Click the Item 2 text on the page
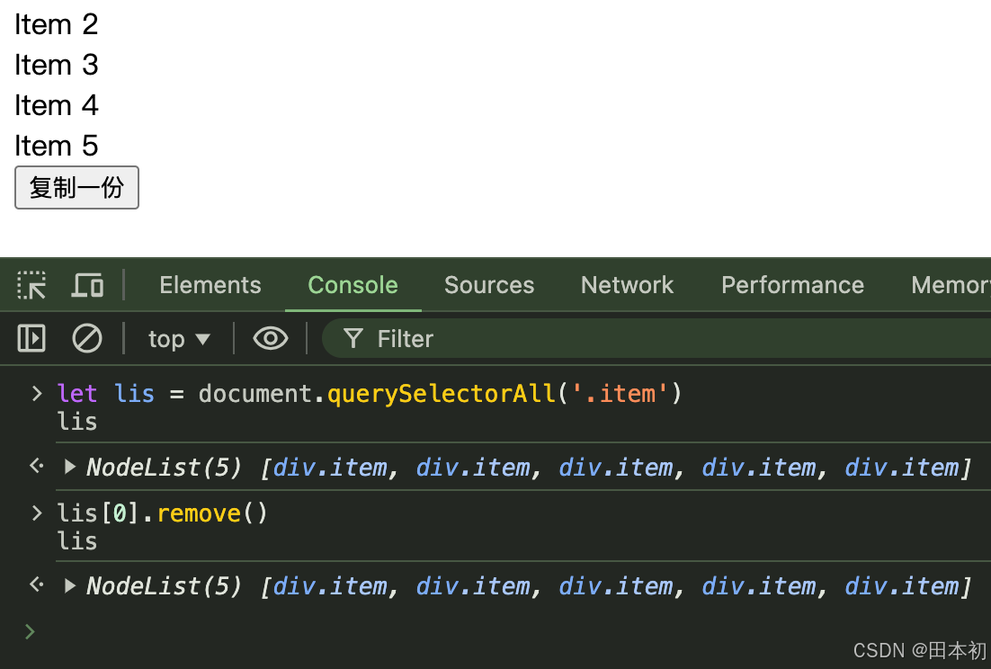Viewport: 991px width, 669px height. pyautogui.click(x=57, y=24)
